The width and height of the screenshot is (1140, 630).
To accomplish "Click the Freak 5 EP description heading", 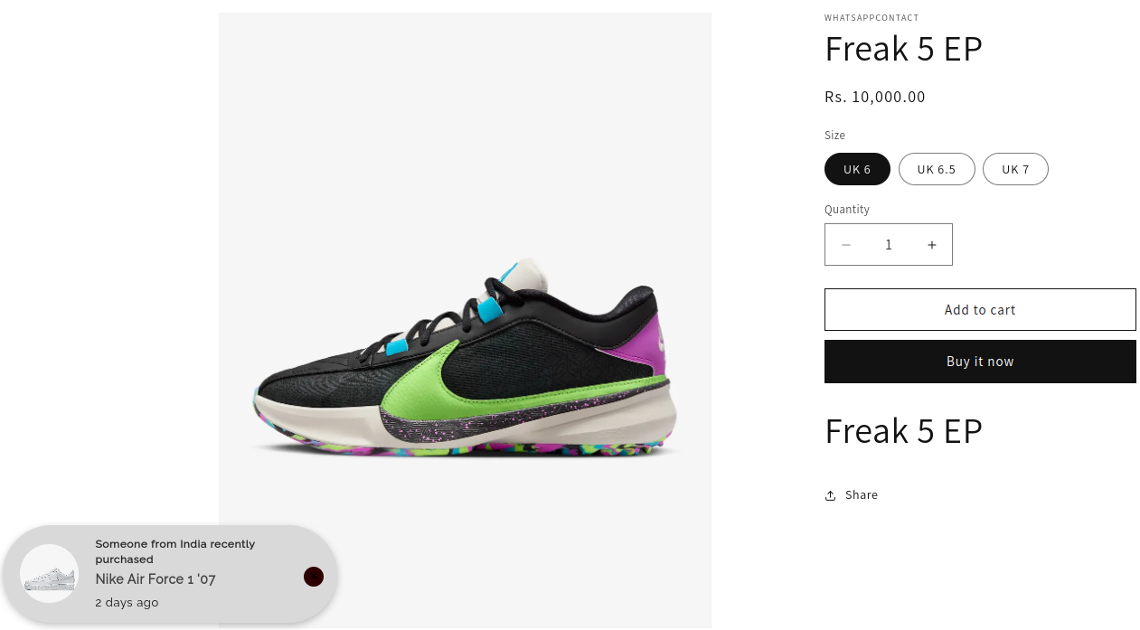I will point(903,431).
